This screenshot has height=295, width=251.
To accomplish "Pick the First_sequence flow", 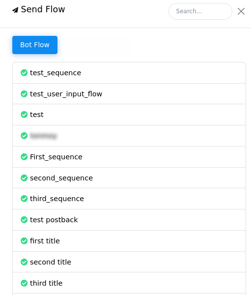I will tap(129, 157).
